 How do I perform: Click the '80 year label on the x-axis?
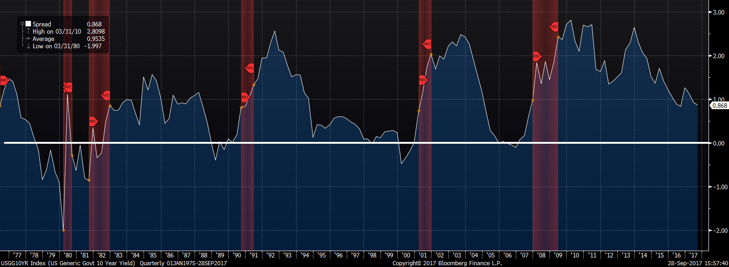tap(68, 255)
